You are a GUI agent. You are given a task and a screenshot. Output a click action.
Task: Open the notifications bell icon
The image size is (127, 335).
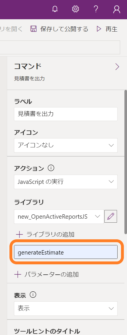coord(55,9)
